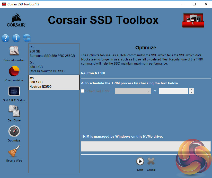The width and height of the screenshot is (212, 178).
Task: Click the blue Info icon
Action: click(16, 38)
